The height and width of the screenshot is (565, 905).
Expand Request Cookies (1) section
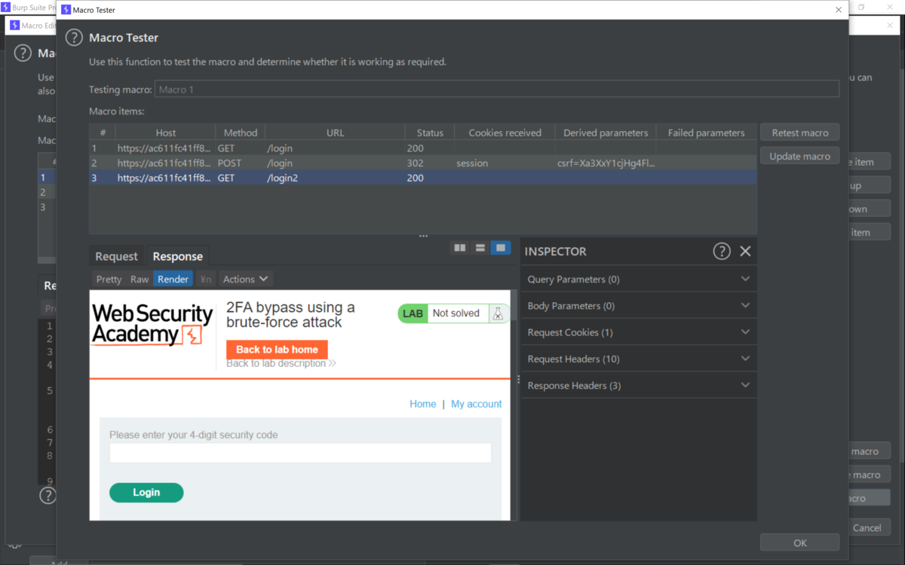[x=639, y=332]
